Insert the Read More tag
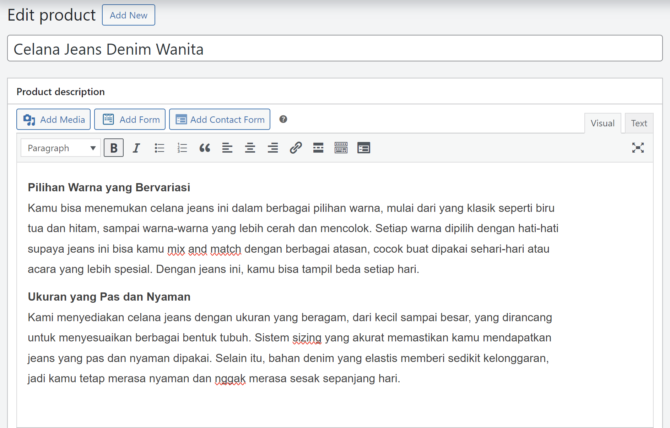This screenshot has width=670, height=428. (x=318, y=148)
